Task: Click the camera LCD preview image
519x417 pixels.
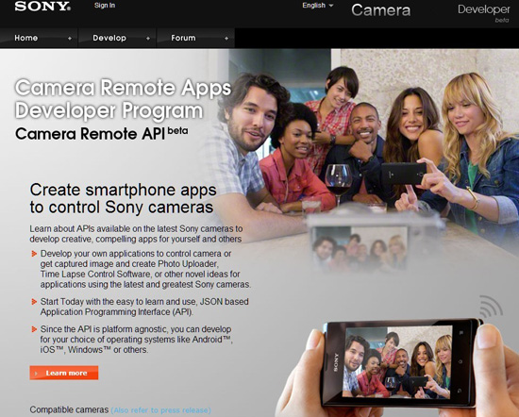Action: 360,249
